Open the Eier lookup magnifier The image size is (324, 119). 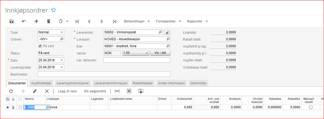coord(168,46)
